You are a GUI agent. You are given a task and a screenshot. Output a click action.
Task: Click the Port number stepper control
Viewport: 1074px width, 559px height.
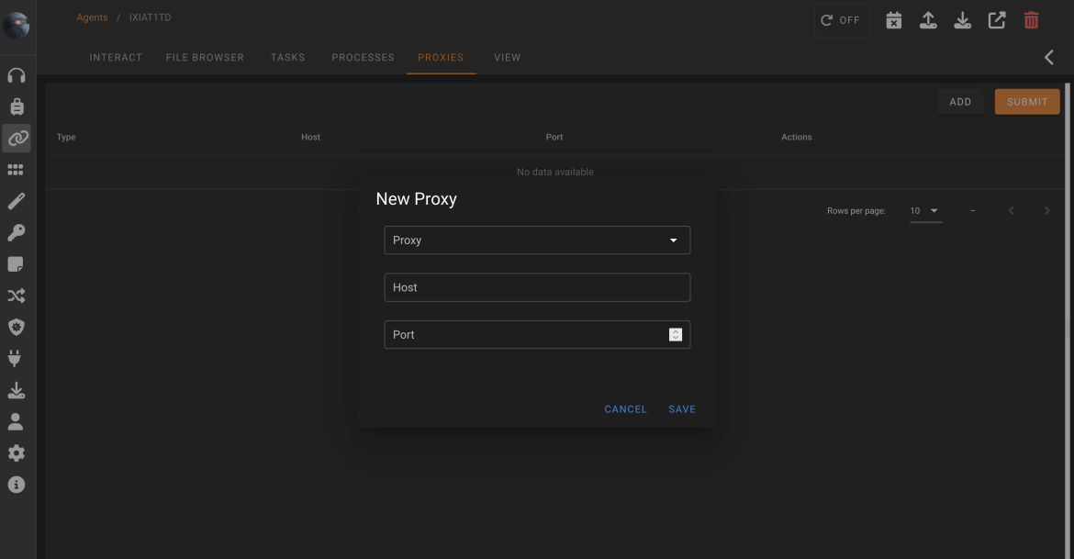tap(677, 334)
